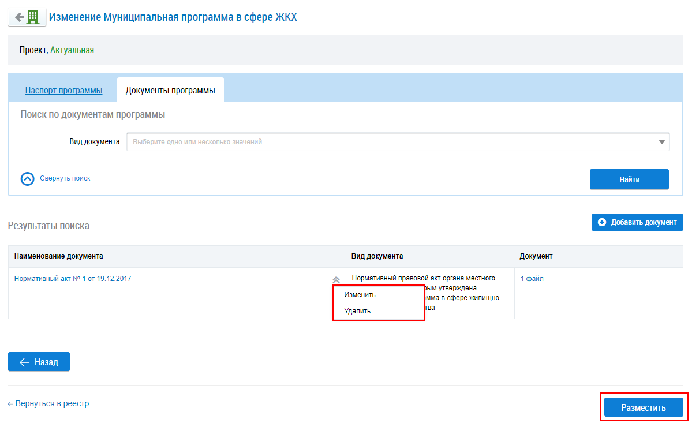Choose Изменить from the row menu
This screenshot has width=692, height=423.
coord(360,295)
